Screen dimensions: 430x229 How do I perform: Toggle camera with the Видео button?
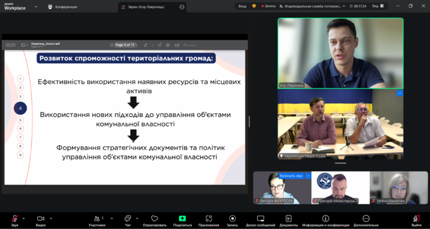[40, 219]
